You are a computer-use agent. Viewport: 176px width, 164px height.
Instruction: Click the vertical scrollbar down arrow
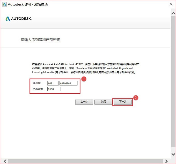click(x=173, y=154)
